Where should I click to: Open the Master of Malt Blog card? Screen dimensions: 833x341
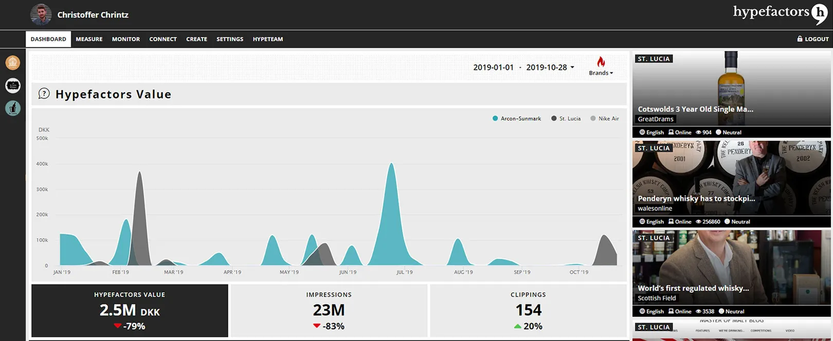point(731,329)
